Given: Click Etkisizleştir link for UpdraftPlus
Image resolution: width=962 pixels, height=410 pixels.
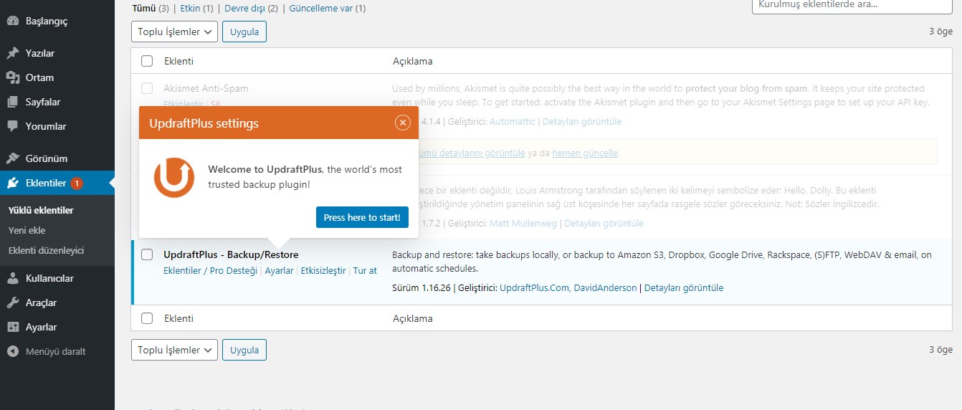Looking at the screenshot, I should [x=323, y=270].
